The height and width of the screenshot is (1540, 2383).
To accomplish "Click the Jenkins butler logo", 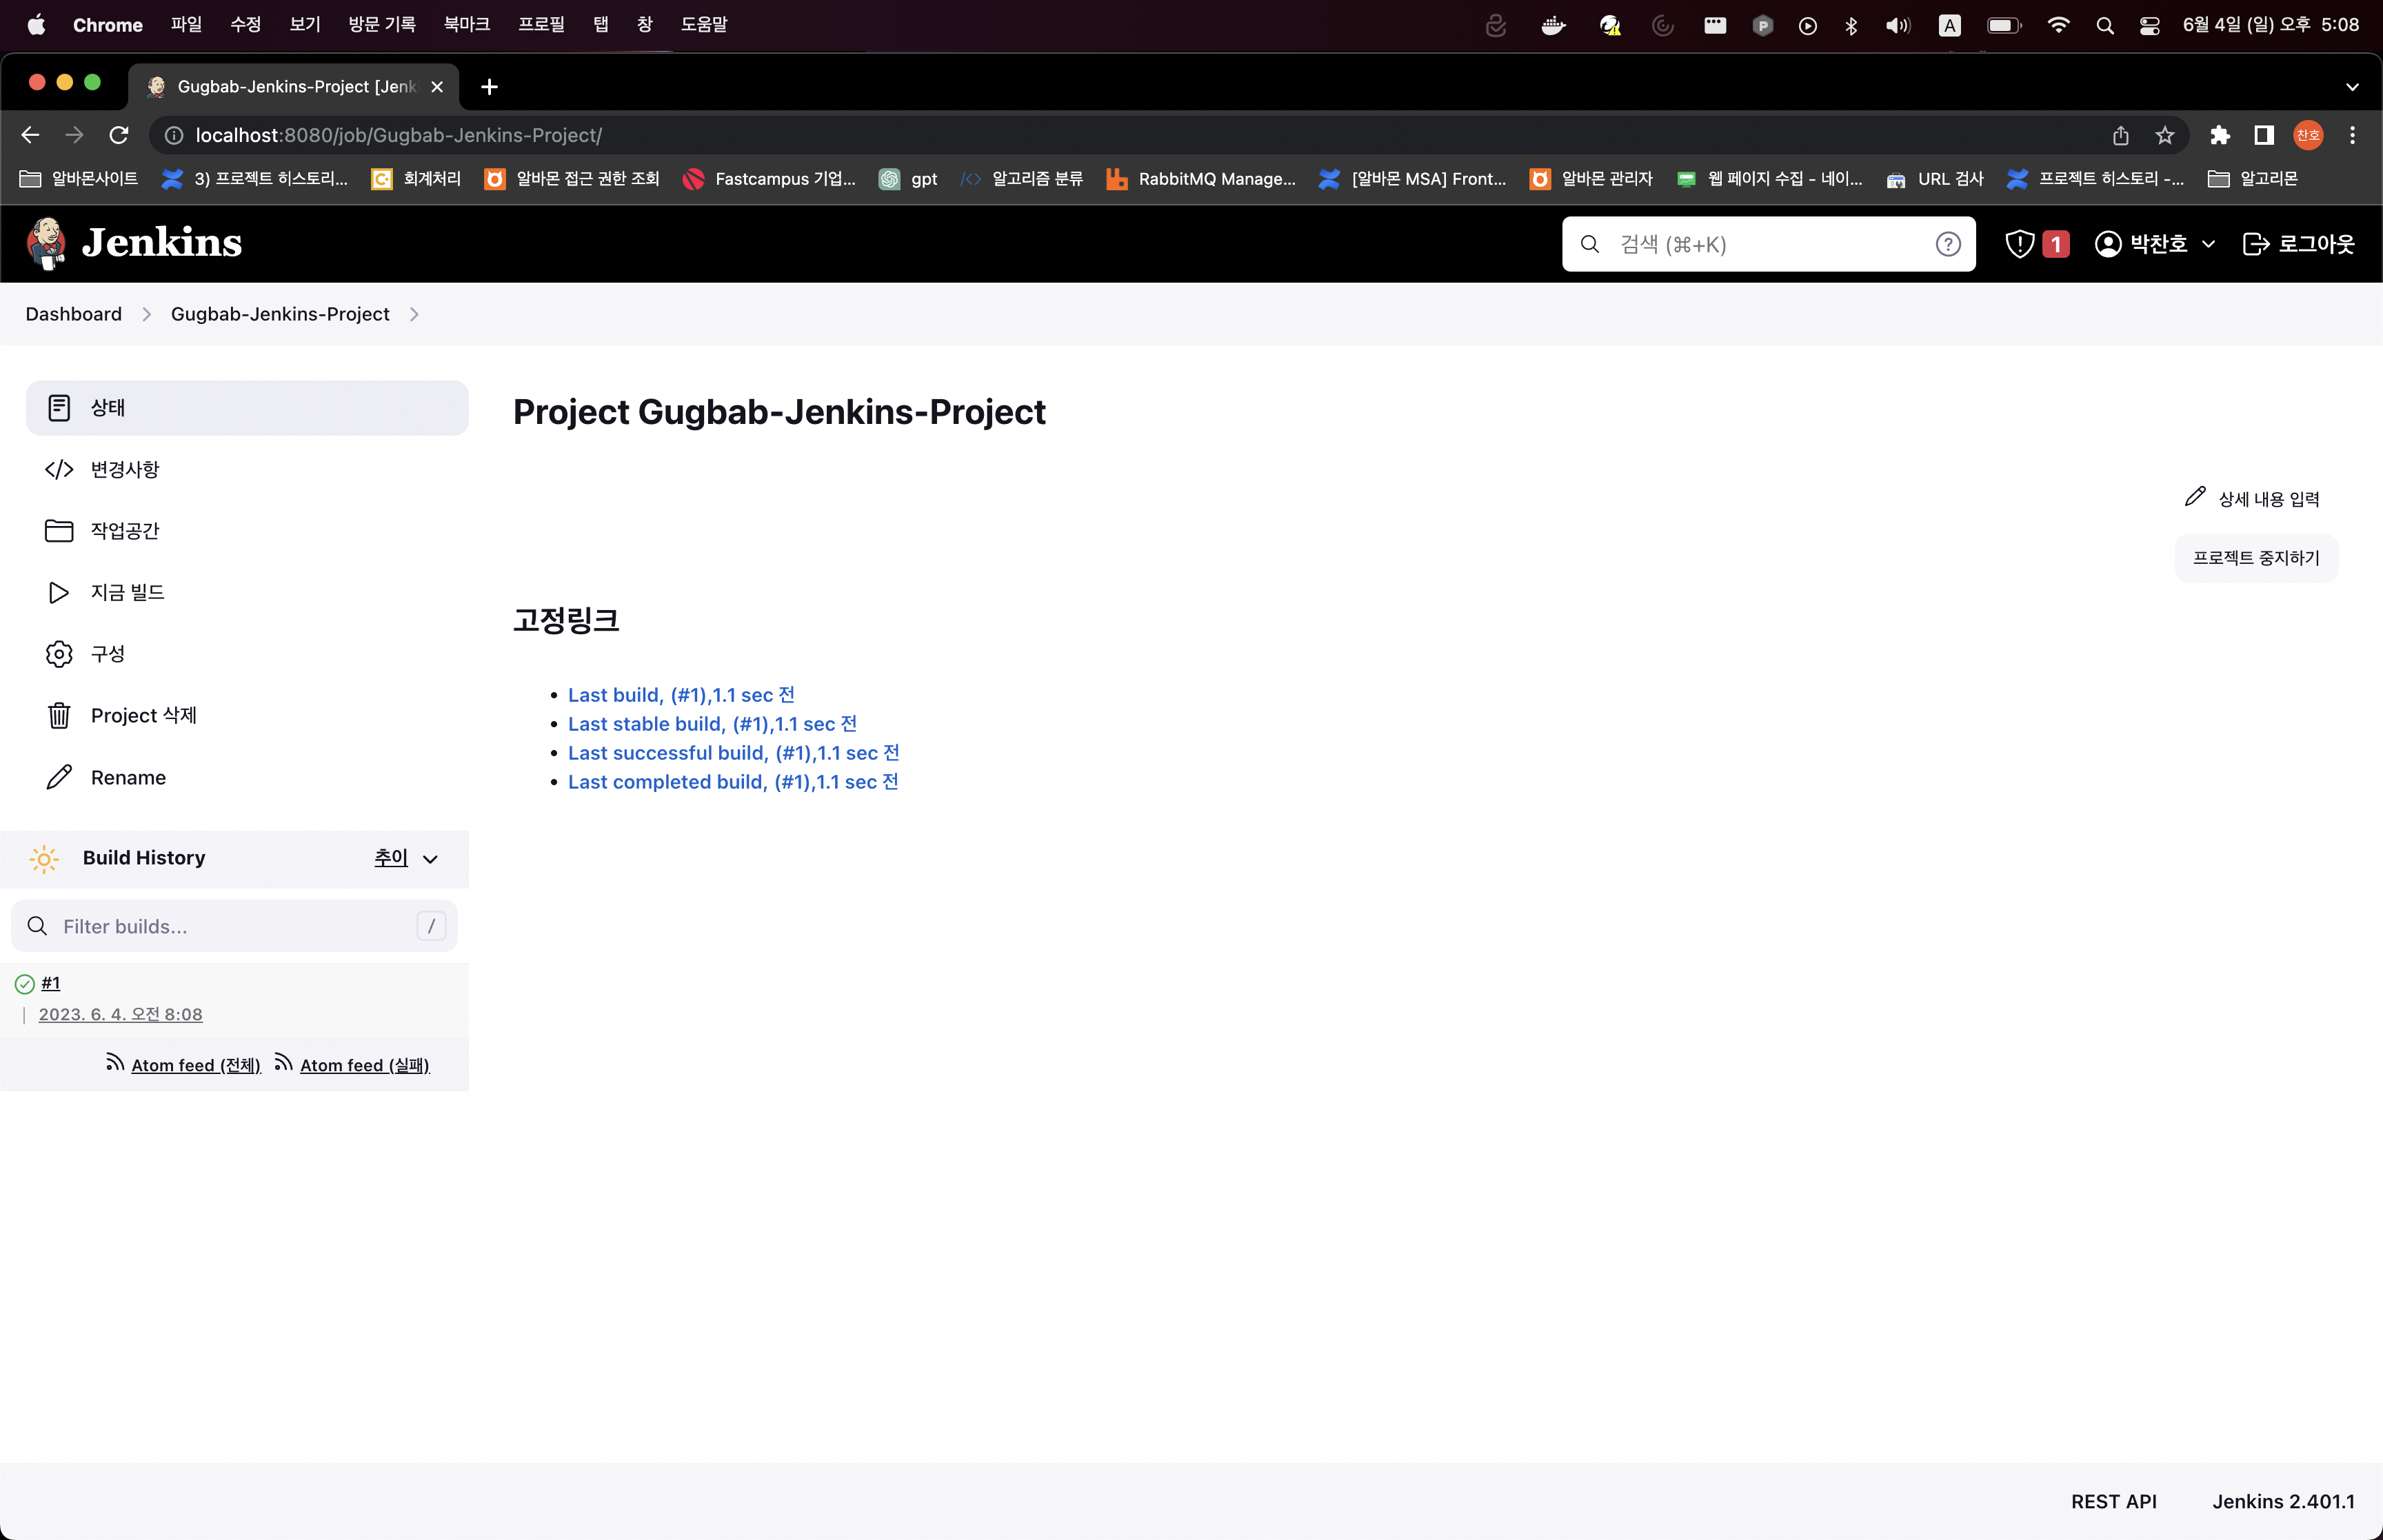I will click(46, 243).
